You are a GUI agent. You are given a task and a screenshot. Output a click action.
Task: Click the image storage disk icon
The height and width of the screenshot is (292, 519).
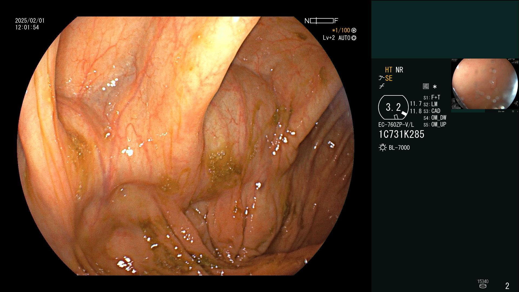[483, 286]
